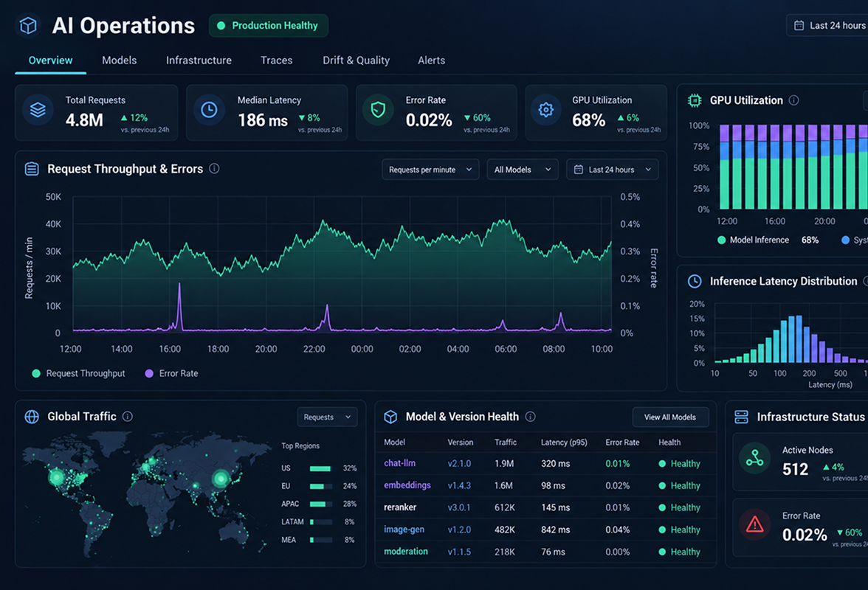Click the calendar icon in top-right date selector
The height and width of the screenshot is (590, 868).
coord(799,25)
